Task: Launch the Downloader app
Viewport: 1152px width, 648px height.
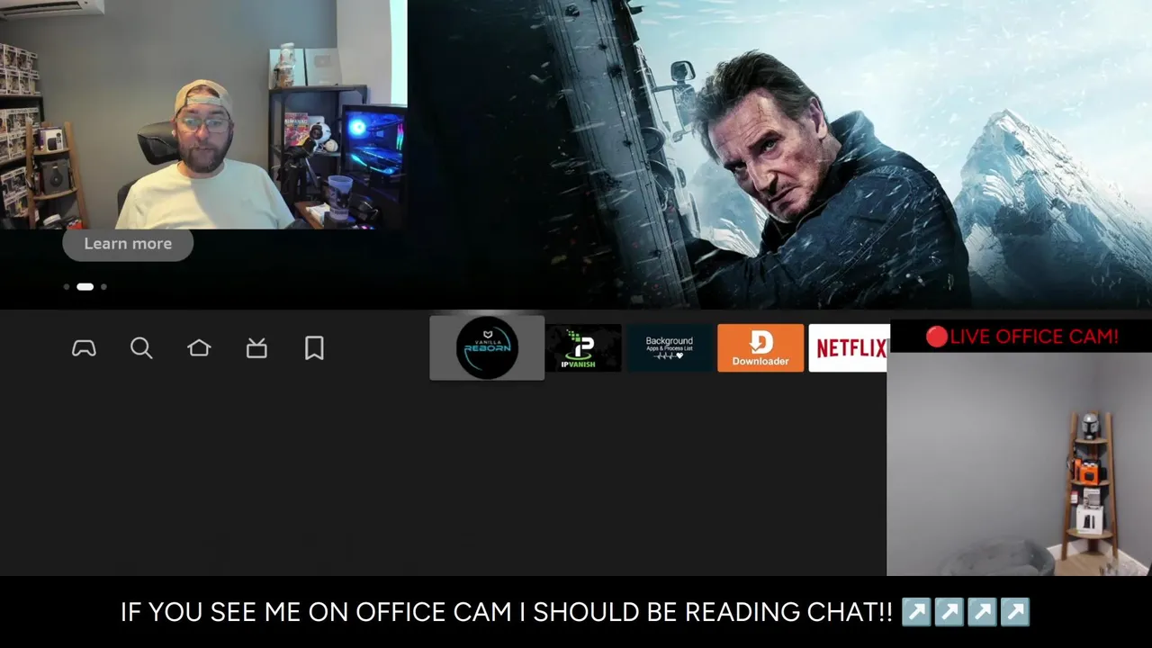Action: tap(760, 347)
